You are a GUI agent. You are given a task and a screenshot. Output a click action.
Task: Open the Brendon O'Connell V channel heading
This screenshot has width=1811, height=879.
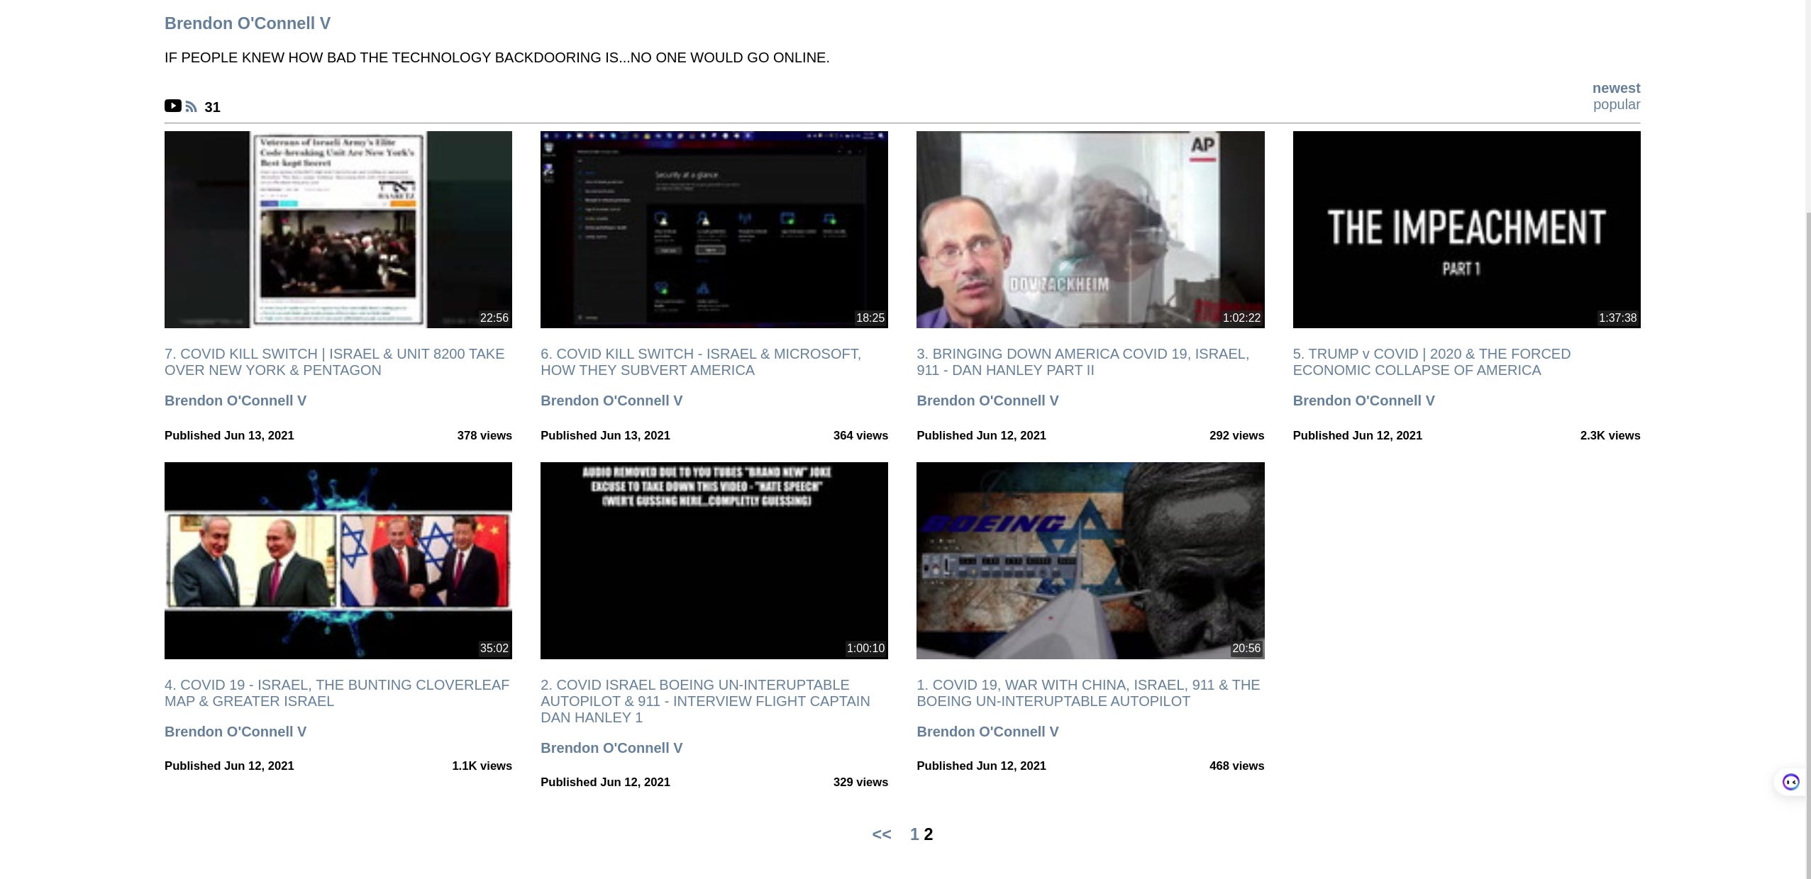tap(248, 23)
